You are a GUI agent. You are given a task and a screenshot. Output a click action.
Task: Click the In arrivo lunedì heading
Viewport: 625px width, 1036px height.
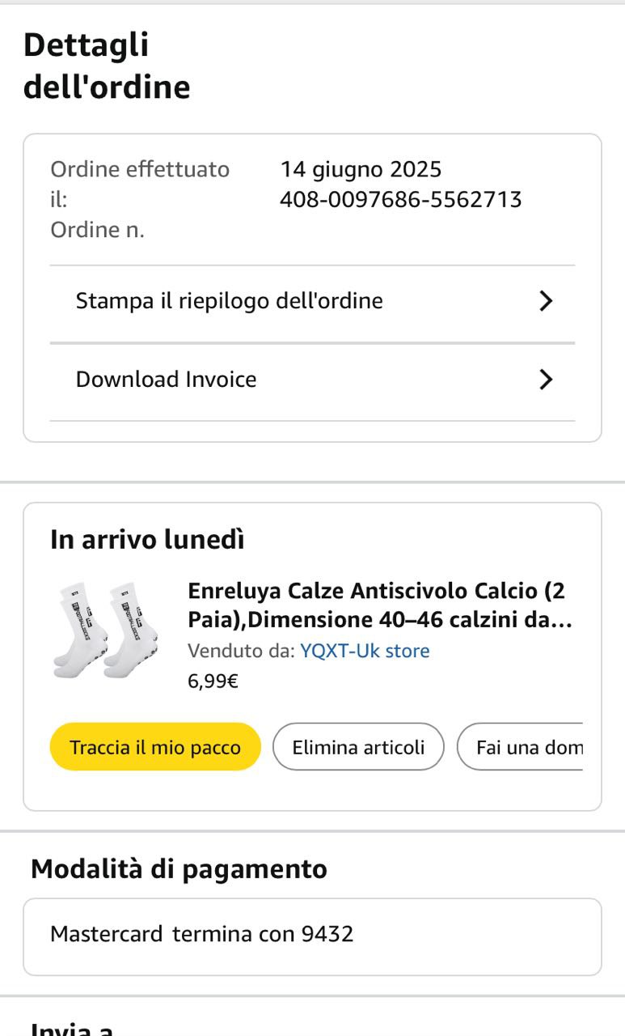click(x=147, y=540)
